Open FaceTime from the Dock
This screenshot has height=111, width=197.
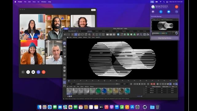[75, 107]
